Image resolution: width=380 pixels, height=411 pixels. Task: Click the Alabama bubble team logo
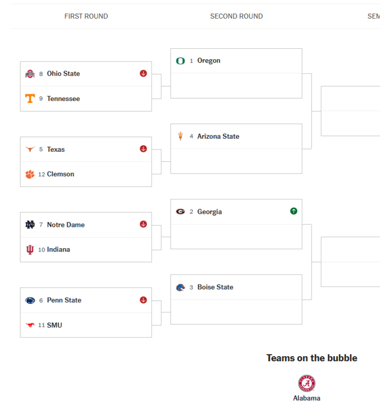(x=307, y=384)
